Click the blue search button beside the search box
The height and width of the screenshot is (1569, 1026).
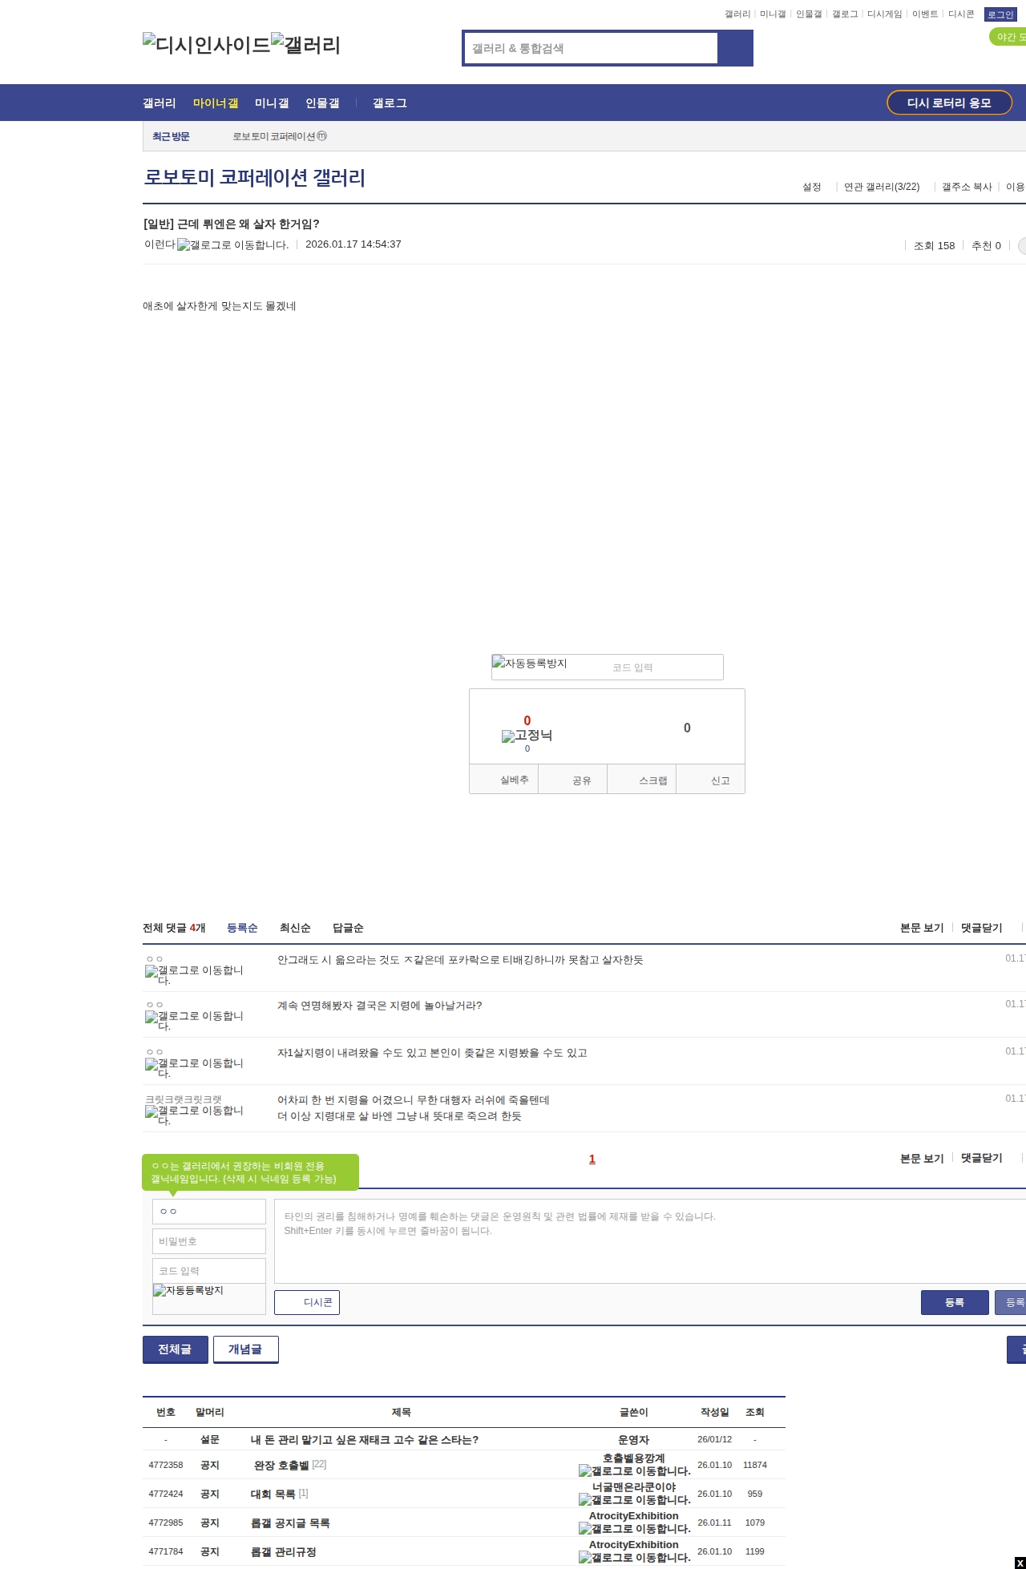pos(735,48)
